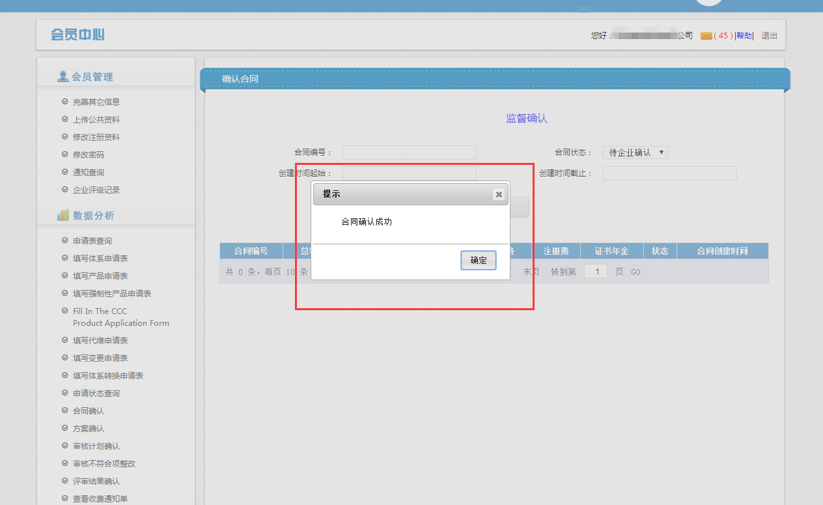Click the 合同编号 input field
Screen dimensions: 823x505
click(x=409, y=152)
